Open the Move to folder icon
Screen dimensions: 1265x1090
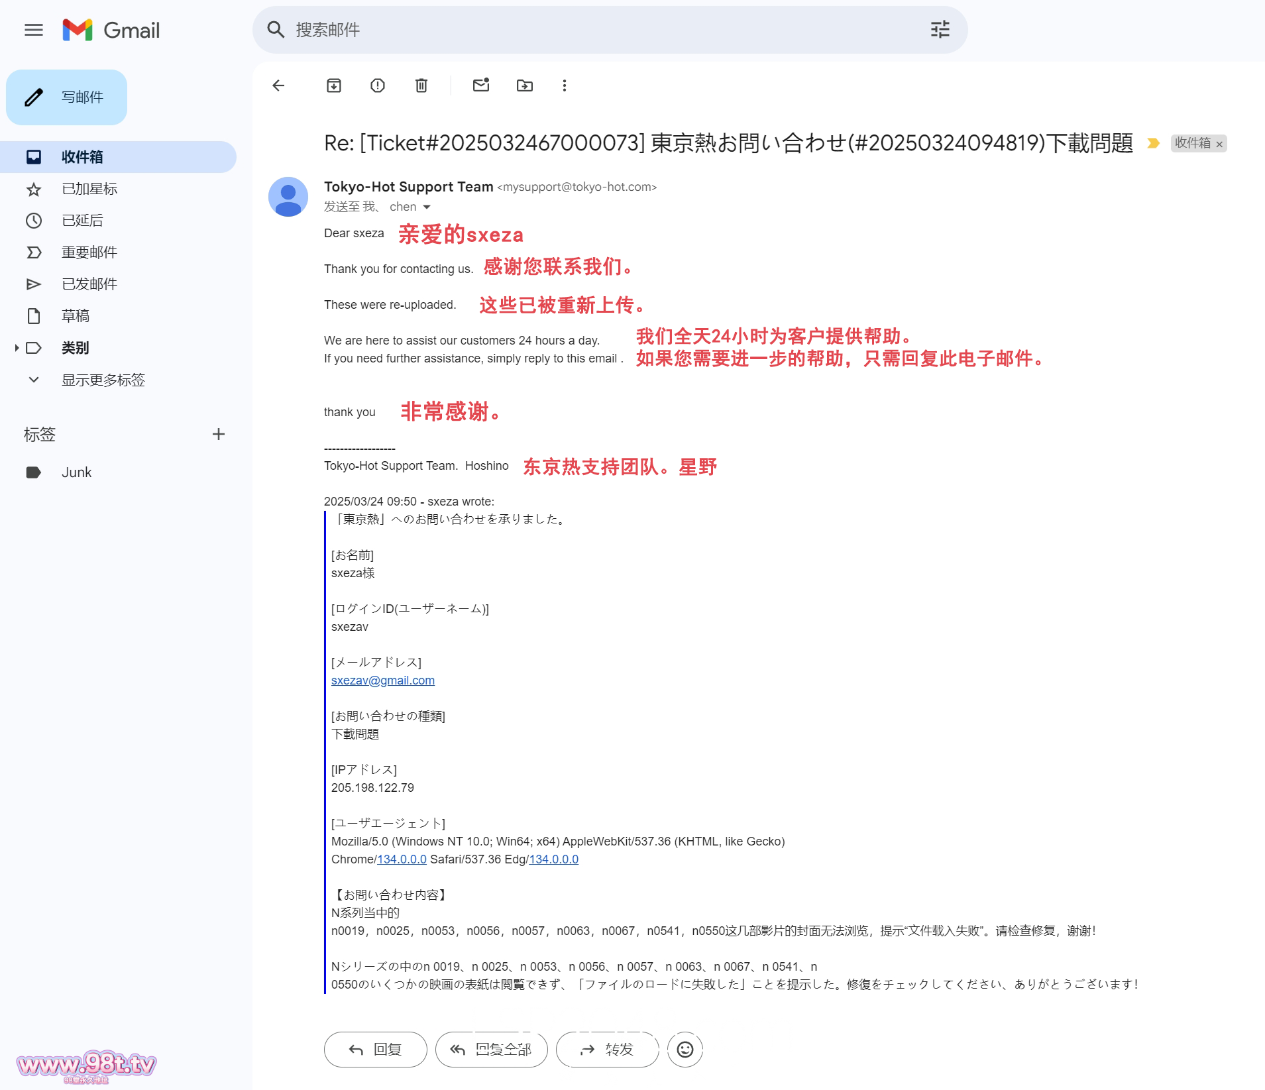pos(525,85)
